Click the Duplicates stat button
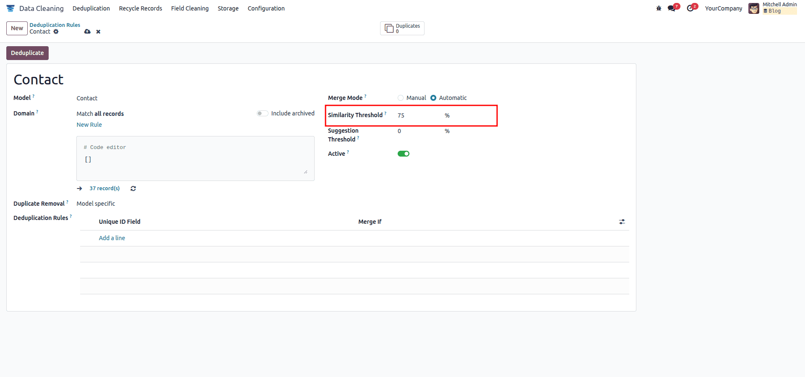This screenshot has height=377, width=805. point(402,28)
